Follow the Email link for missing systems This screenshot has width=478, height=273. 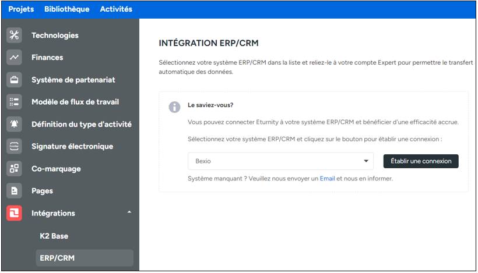[327, 179]
